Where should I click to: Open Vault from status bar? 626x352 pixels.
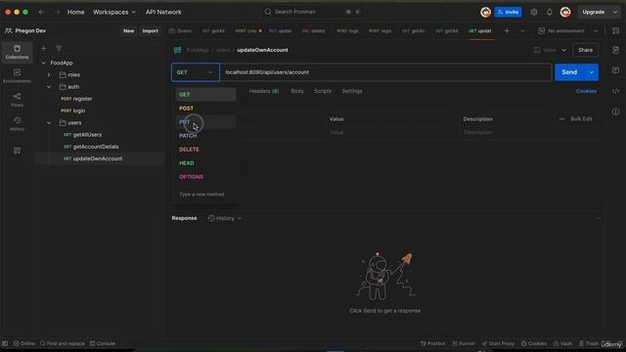click(x=562, y=343)
